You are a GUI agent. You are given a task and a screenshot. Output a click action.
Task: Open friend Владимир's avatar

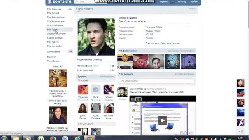tap(82, 90)
